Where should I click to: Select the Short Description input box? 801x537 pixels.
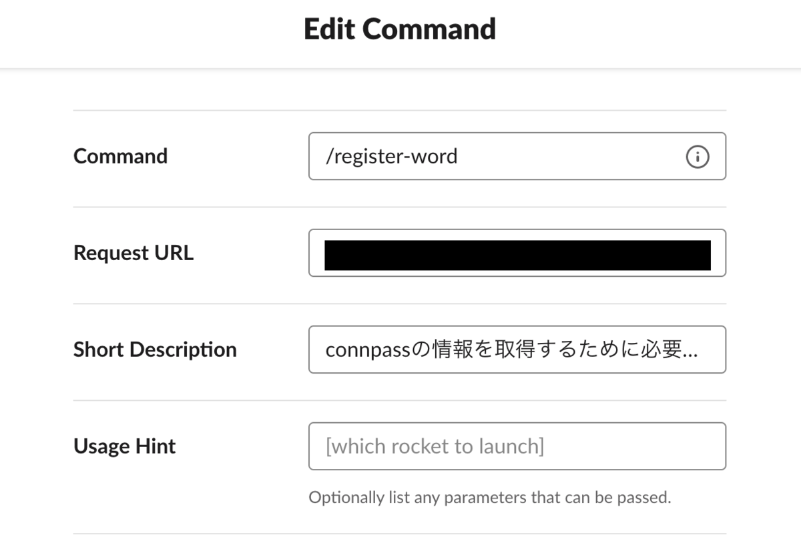pyautogui.click(x=517, y=350)
